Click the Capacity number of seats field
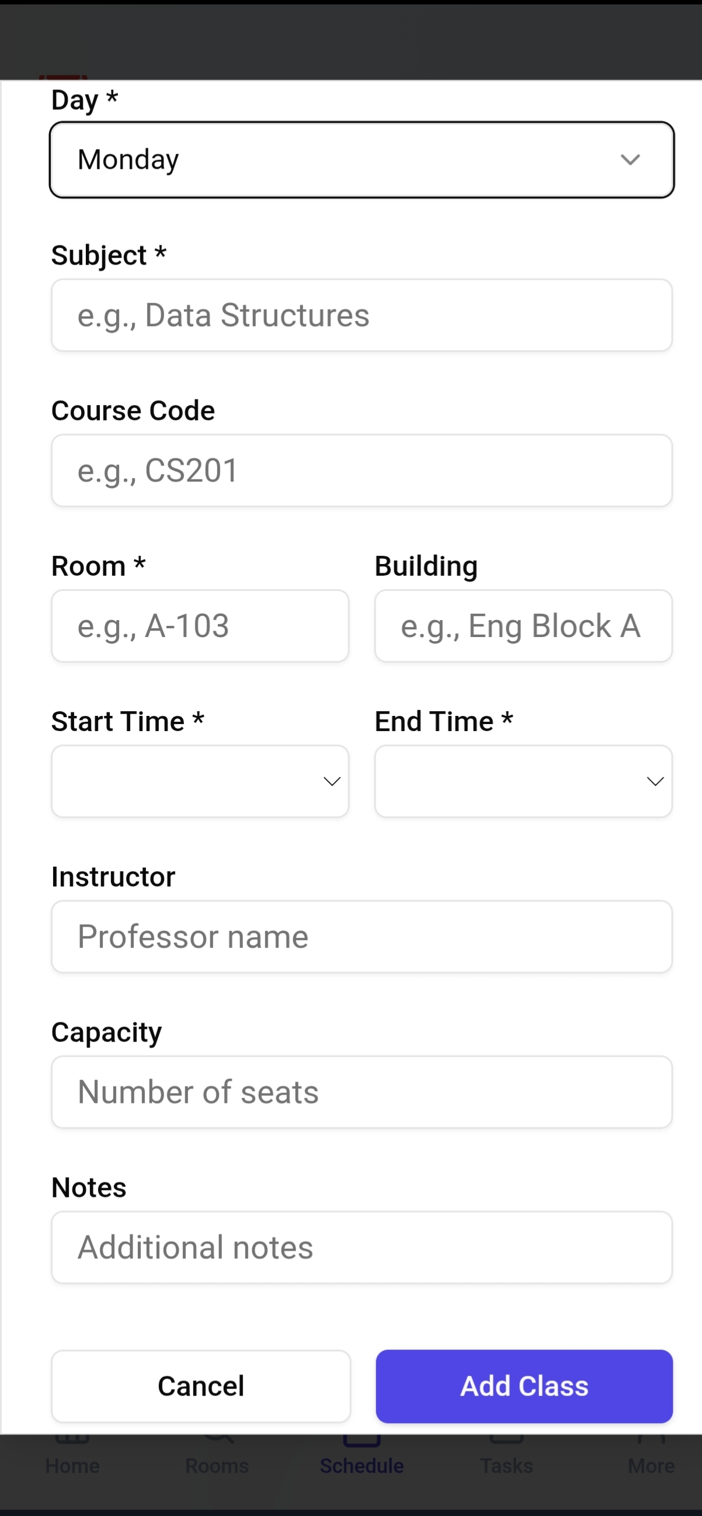 point(361,1092)
